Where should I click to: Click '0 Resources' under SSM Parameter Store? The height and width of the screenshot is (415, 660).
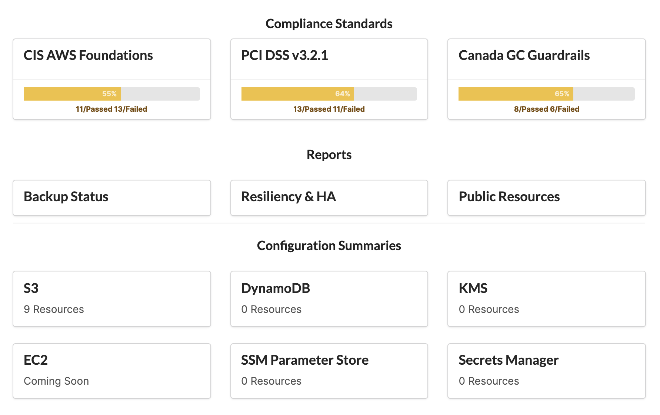click(x=271, y=381)
